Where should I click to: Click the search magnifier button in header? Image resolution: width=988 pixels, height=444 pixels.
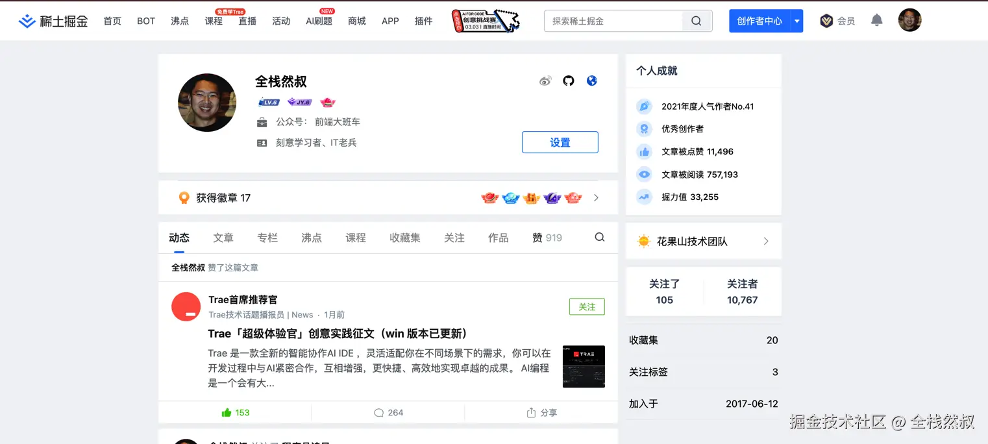coord(697,21)
